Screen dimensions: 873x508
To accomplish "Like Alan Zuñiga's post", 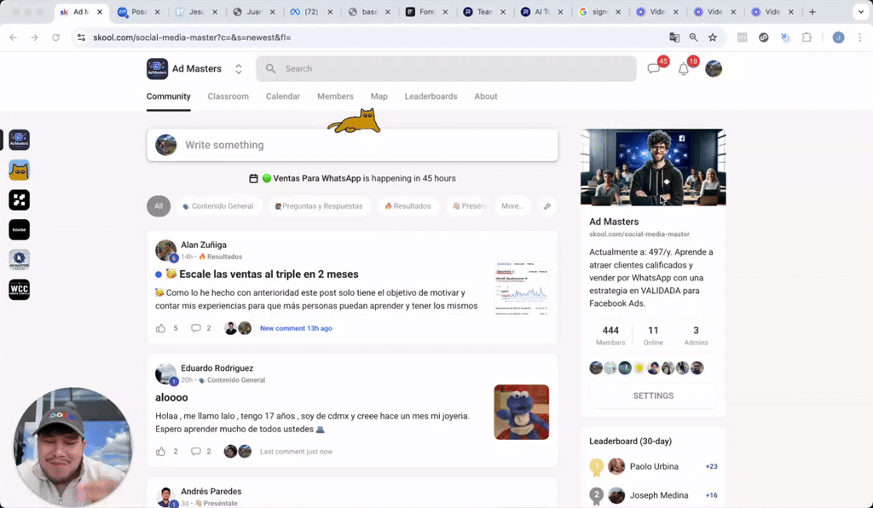I will 161,328.
